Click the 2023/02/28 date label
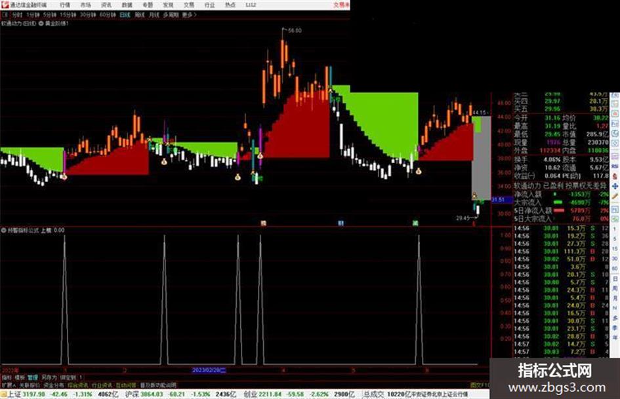The width and height of the screenshot is (620, 399). [209, 370]
